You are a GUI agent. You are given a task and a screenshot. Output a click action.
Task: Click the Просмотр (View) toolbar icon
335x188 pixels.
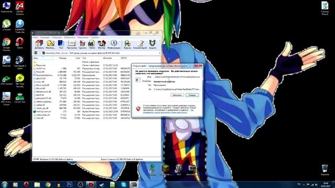(x=72, y=44)
